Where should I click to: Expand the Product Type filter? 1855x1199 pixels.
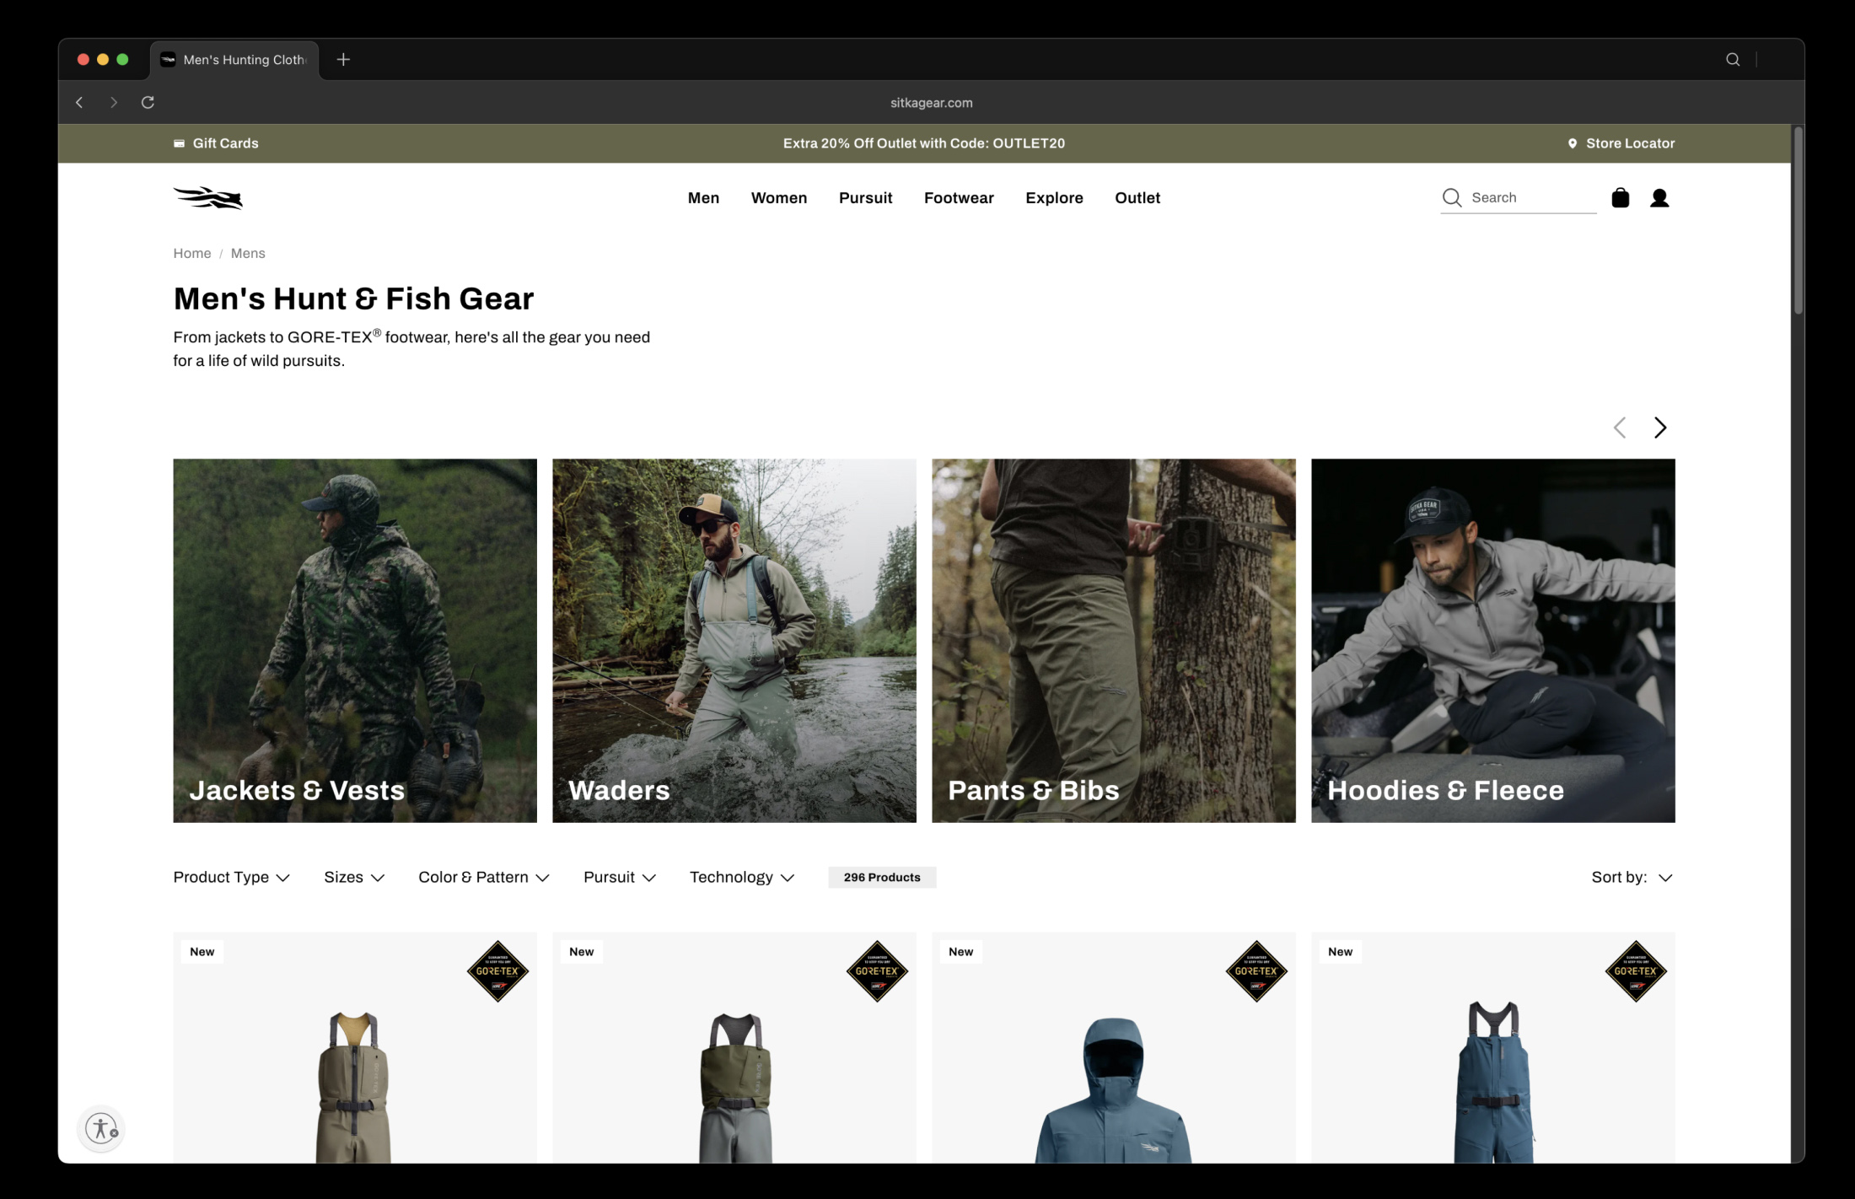231,877
